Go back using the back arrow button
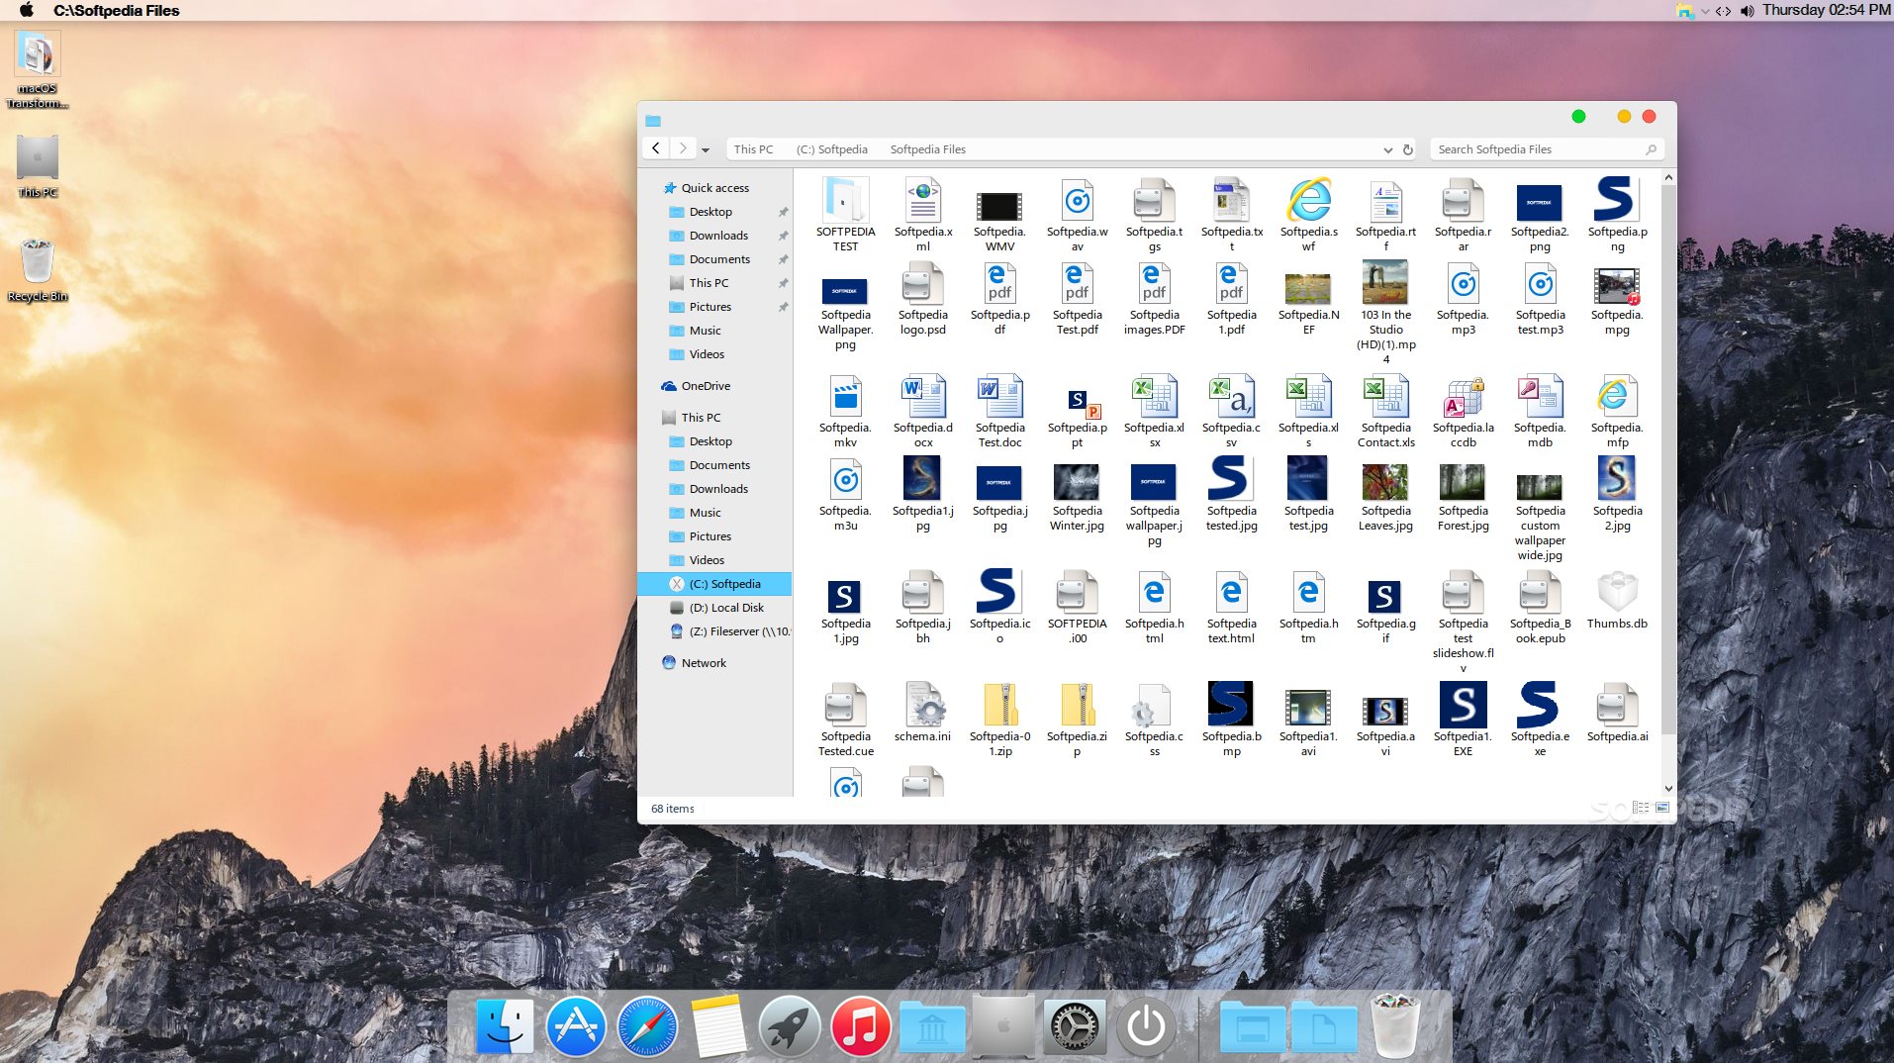This screenshot has width=1894, height=1063. (x=656, y=148)
